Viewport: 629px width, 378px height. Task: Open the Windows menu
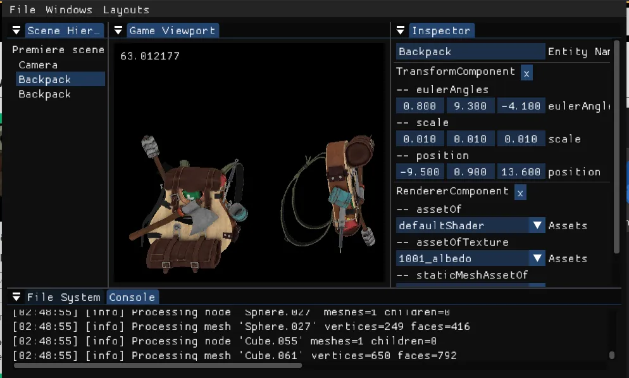coord(69,9)
